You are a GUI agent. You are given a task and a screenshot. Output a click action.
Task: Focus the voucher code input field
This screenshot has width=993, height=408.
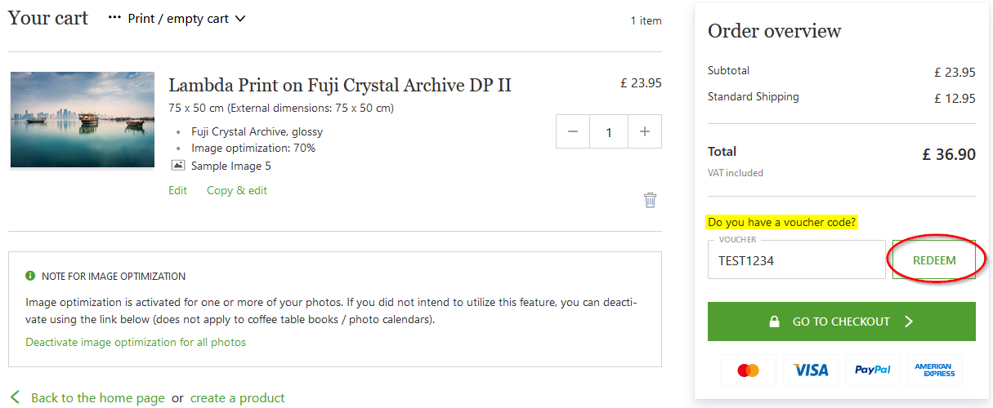click(x=796, y=261)
